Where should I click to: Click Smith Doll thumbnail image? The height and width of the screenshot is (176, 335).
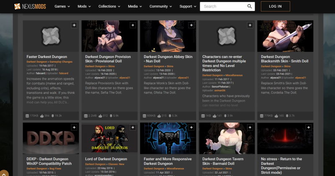285,36
